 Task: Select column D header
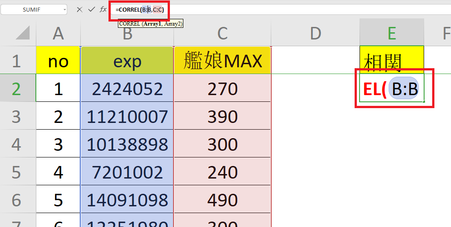[316, 33]
